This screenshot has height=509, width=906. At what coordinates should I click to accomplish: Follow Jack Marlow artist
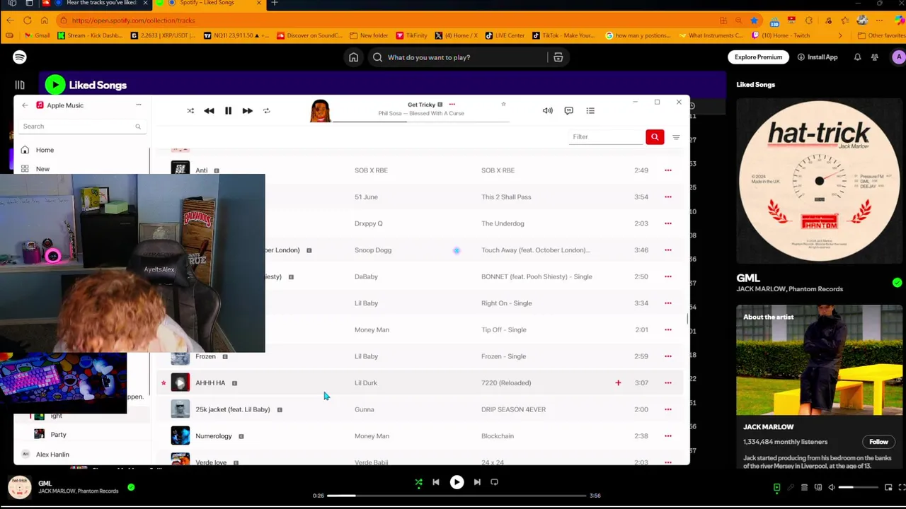[878, 442]
